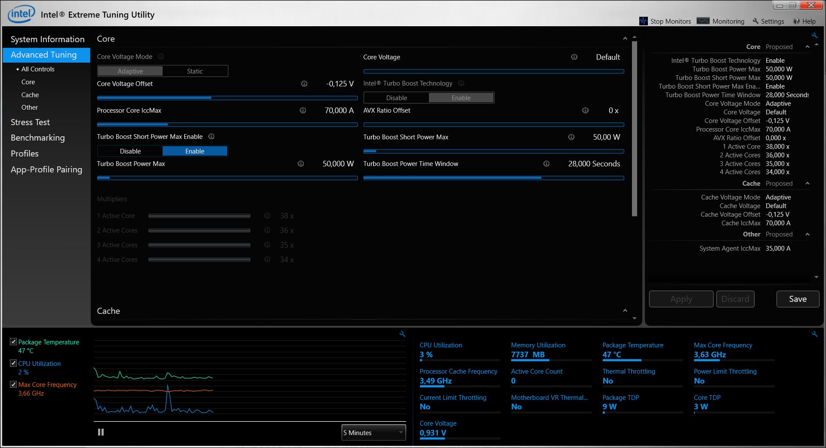The image size is (826, 448).
Task: Disable Intel Turbo Boost Technology
Action: coord(397,98)
